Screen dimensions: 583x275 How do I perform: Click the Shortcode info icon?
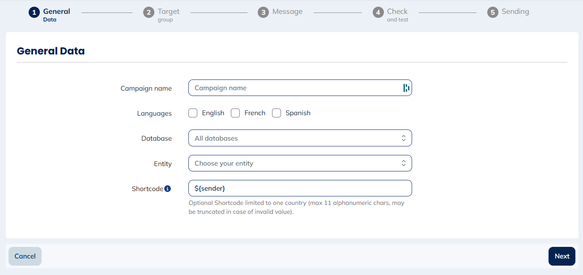pos(168,188)
